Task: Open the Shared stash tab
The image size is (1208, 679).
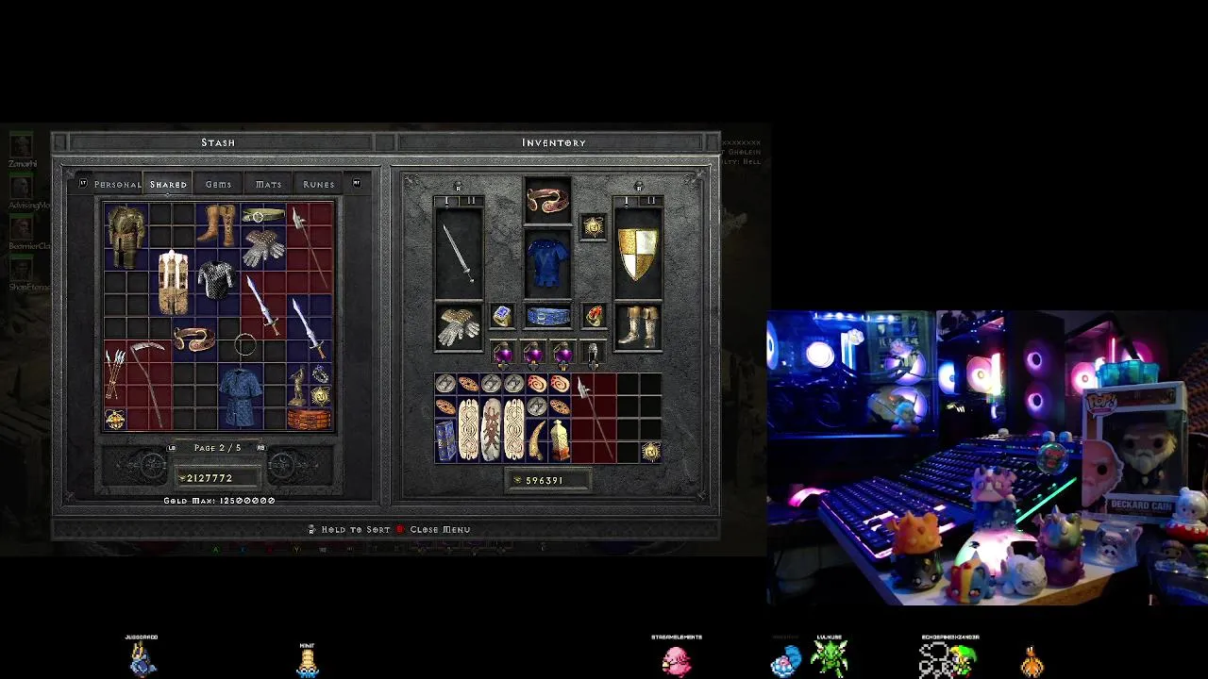Action: (x=168, y=185)
